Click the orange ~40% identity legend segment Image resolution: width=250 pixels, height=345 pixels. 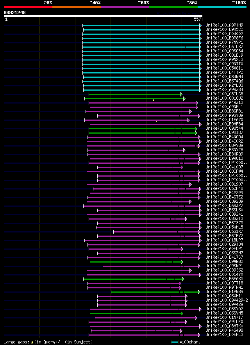click(x=77, y=7)
